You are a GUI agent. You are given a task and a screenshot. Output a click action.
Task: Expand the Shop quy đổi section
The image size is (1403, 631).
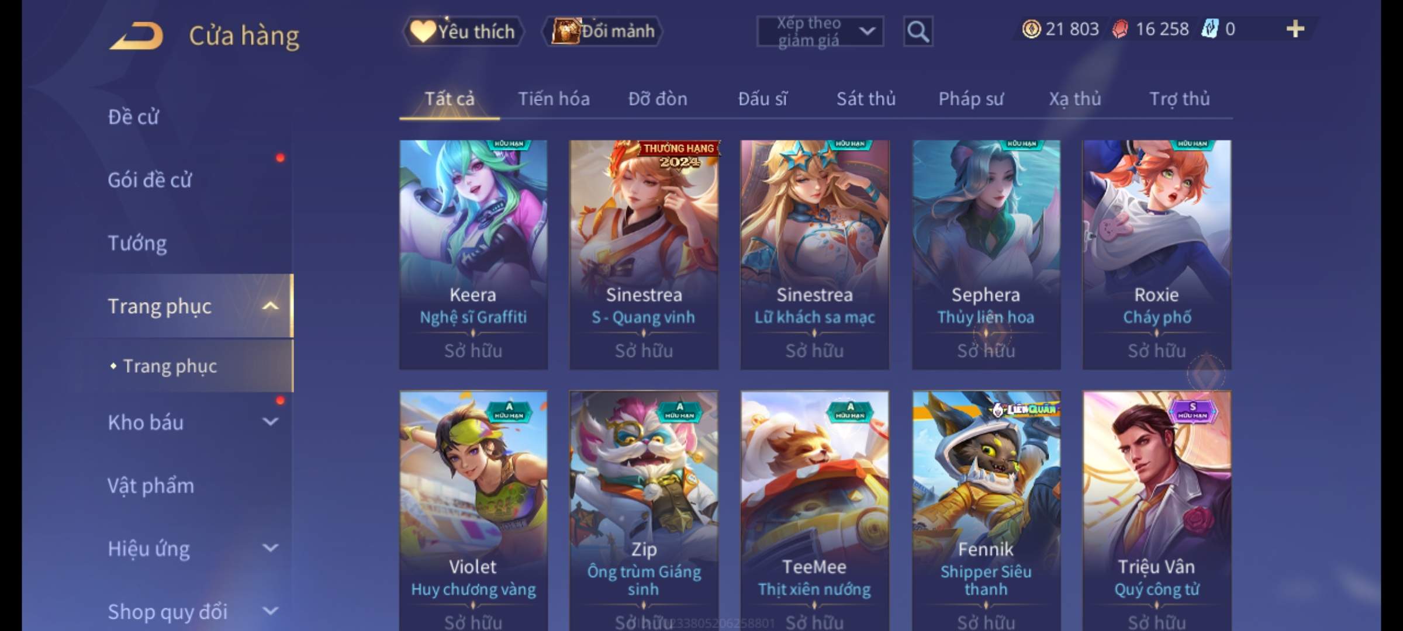coord(270,611)
